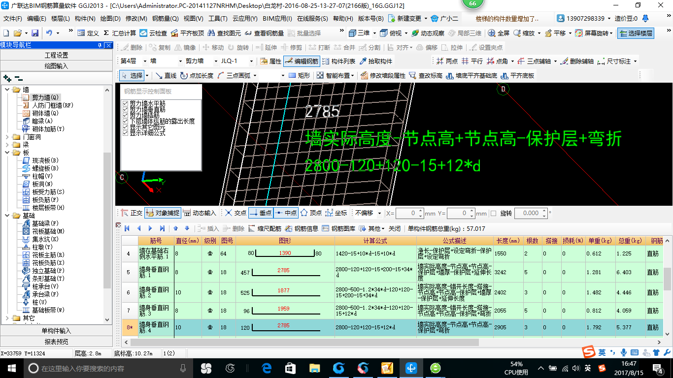The width and height of the screenshot is (673, 378).
Task: Open the JLQ-1 component dropdown
Action: pos(251,62)
